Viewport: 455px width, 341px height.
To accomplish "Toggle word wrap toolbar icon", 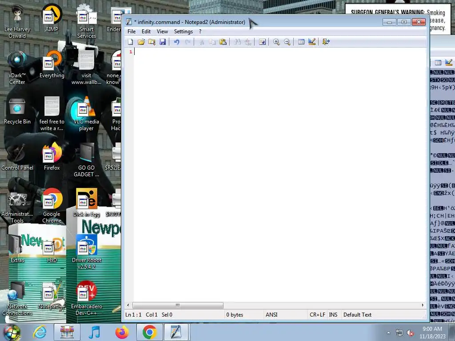I will (x=262, y=42).
